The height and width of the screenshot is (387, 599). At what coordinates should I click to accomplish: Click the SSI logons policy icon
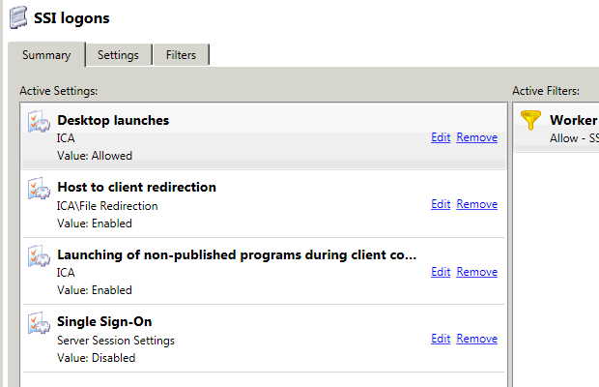17,17
